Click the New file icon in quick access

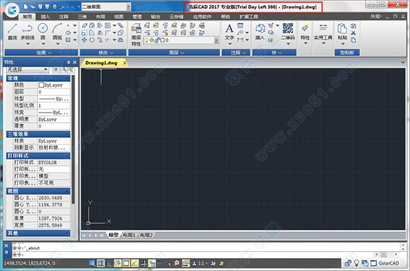pyautogui.click(x=26, y=7)
